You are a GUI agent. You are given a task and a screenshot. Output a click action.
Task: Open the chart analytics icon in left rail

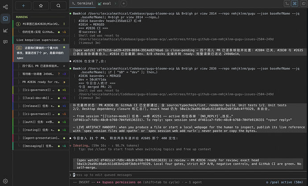[x=5, y=30]
